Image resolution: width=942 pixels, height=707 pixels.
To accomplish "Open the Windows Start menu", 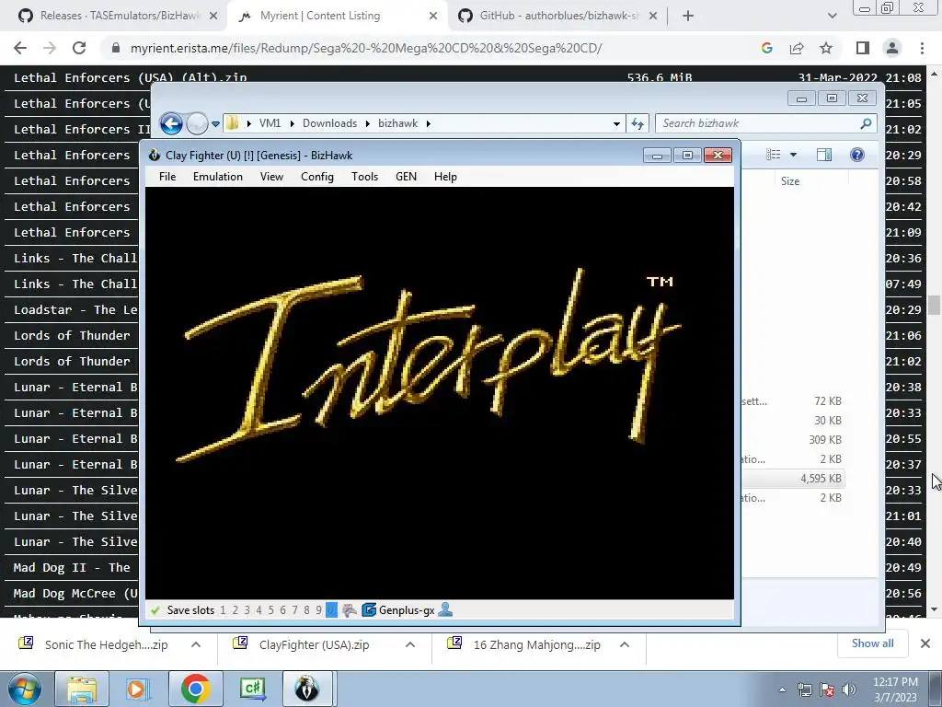I will tap(24, 689).
